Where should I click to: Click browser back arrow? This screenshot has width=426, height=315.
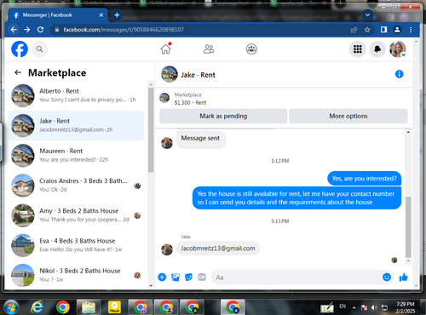click(14, 30)
